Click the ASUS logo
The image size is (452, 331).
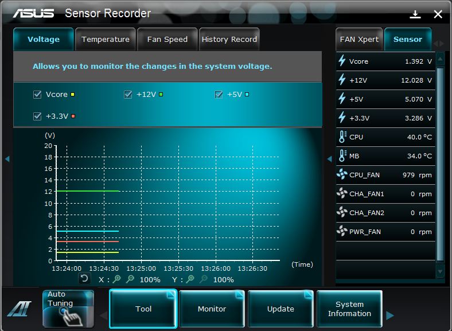click(33, 13)
